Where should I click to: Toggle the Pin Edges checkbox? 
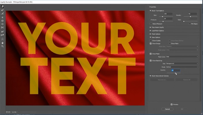coord(190,24)
